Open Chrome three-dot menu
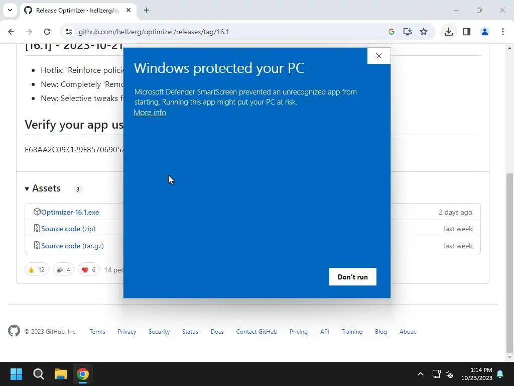Screen dimensions: 514x386 (x=503, y=32)
